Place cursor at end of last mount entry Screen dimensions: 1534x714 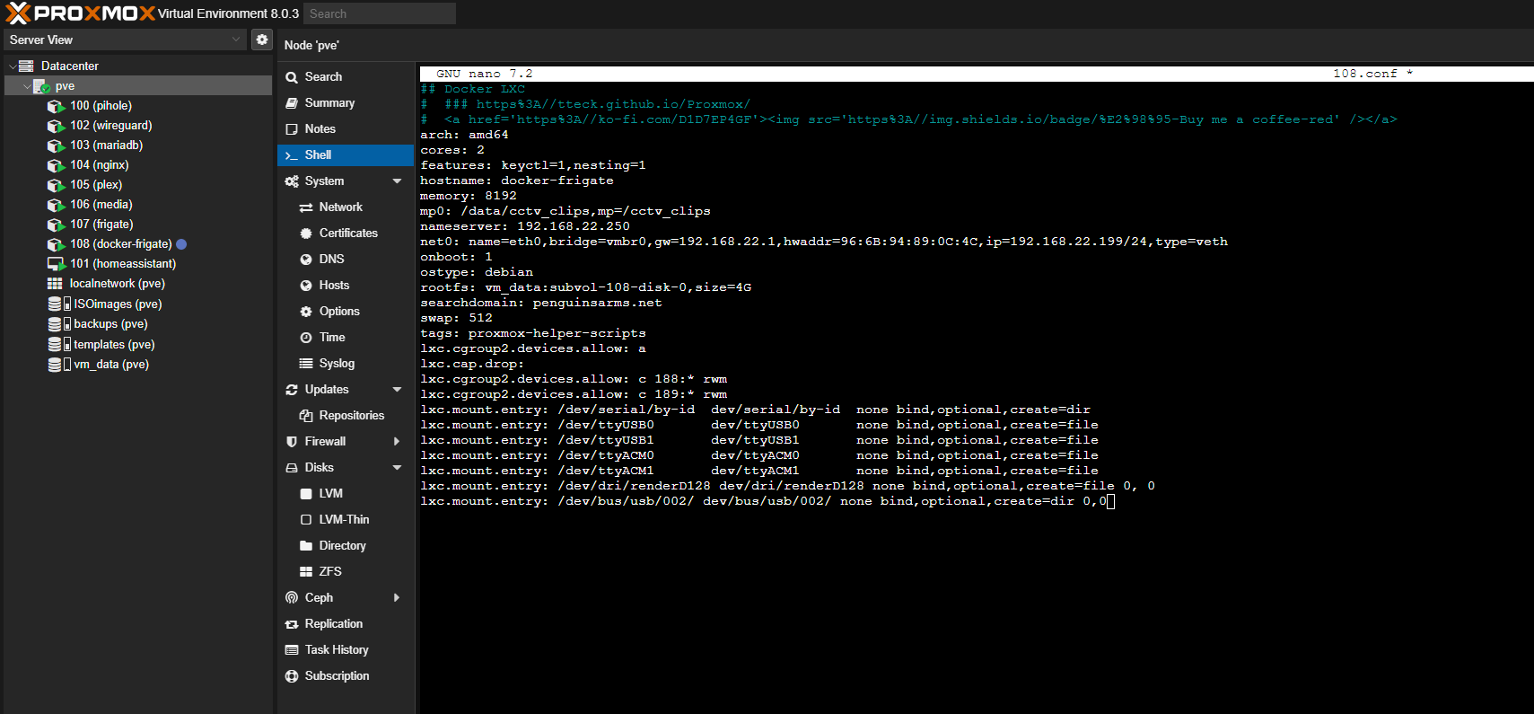coord(1110,501)
